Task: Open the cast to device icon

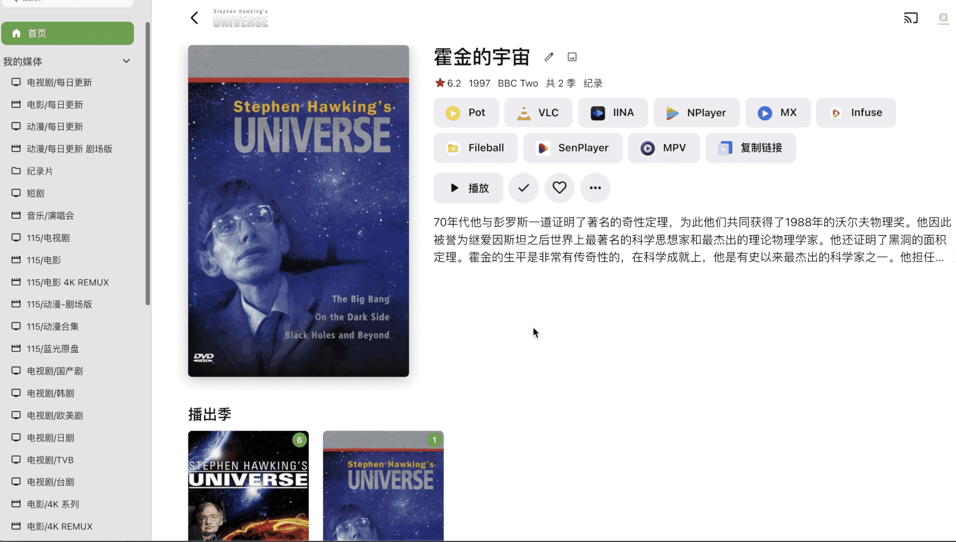Action: click(911, 18)
